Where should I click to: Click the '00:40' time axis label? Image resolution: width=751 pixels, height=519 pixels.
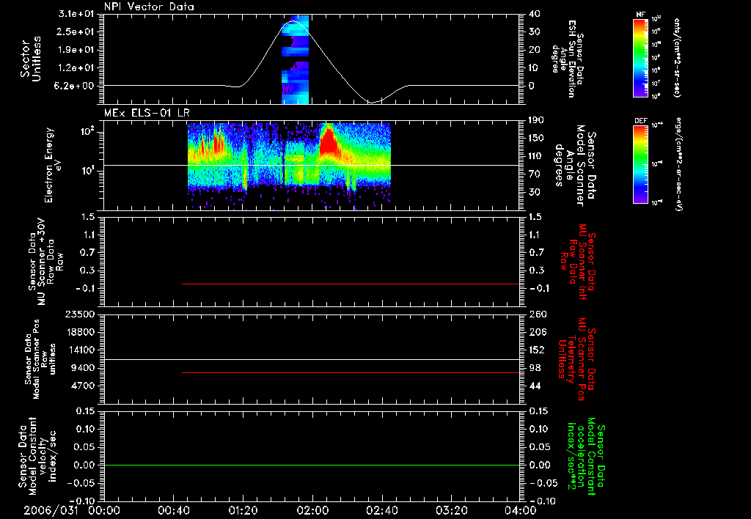(173, 510)
